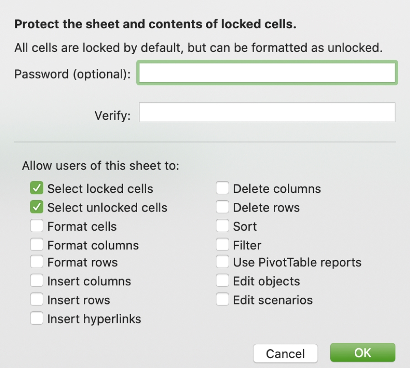
Task: Dismiss dialog with Cancel button
Action: [285, 353]
